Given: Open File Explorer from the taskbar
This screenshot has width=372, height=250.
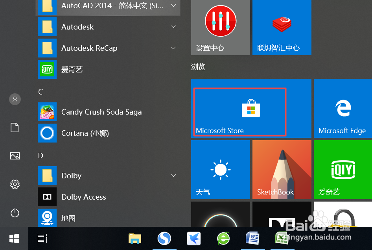Looking at the screenshot, I should 135,239.
